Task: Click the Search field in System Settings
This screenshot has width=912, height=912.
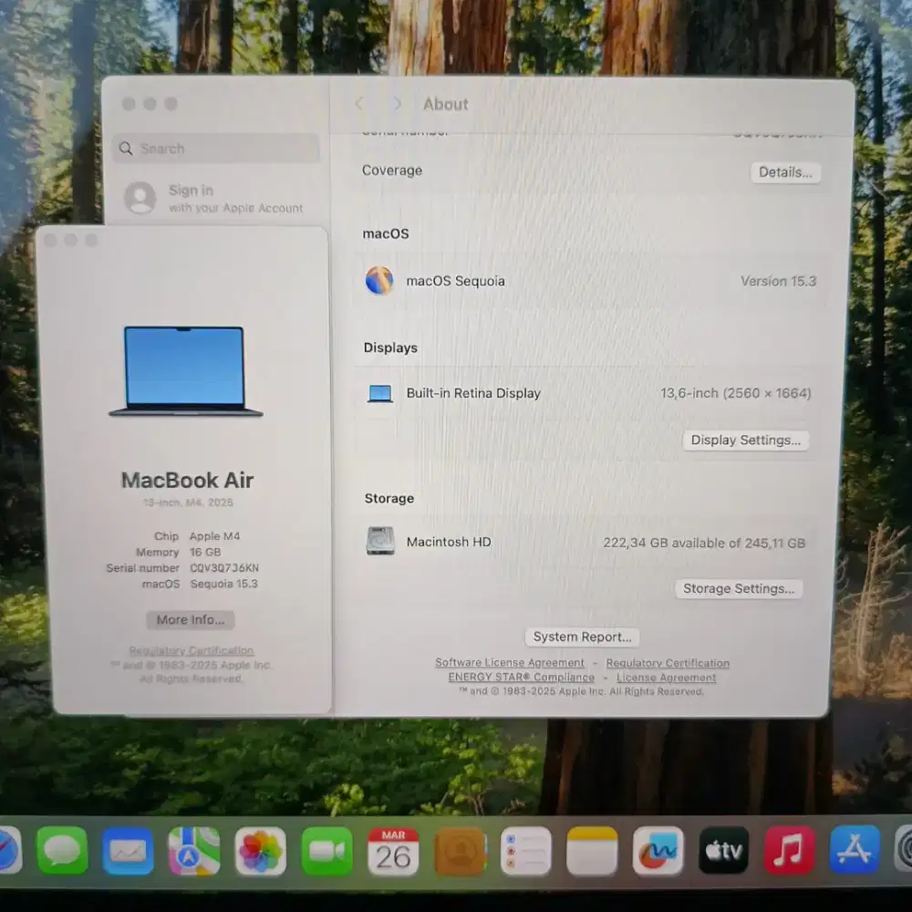Action: point(214,149)
